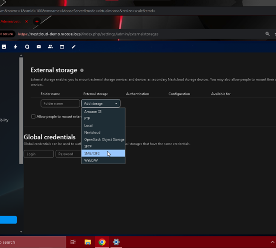
Task: Choose OpenStack Object Storage option
Action: click(103, 140)
